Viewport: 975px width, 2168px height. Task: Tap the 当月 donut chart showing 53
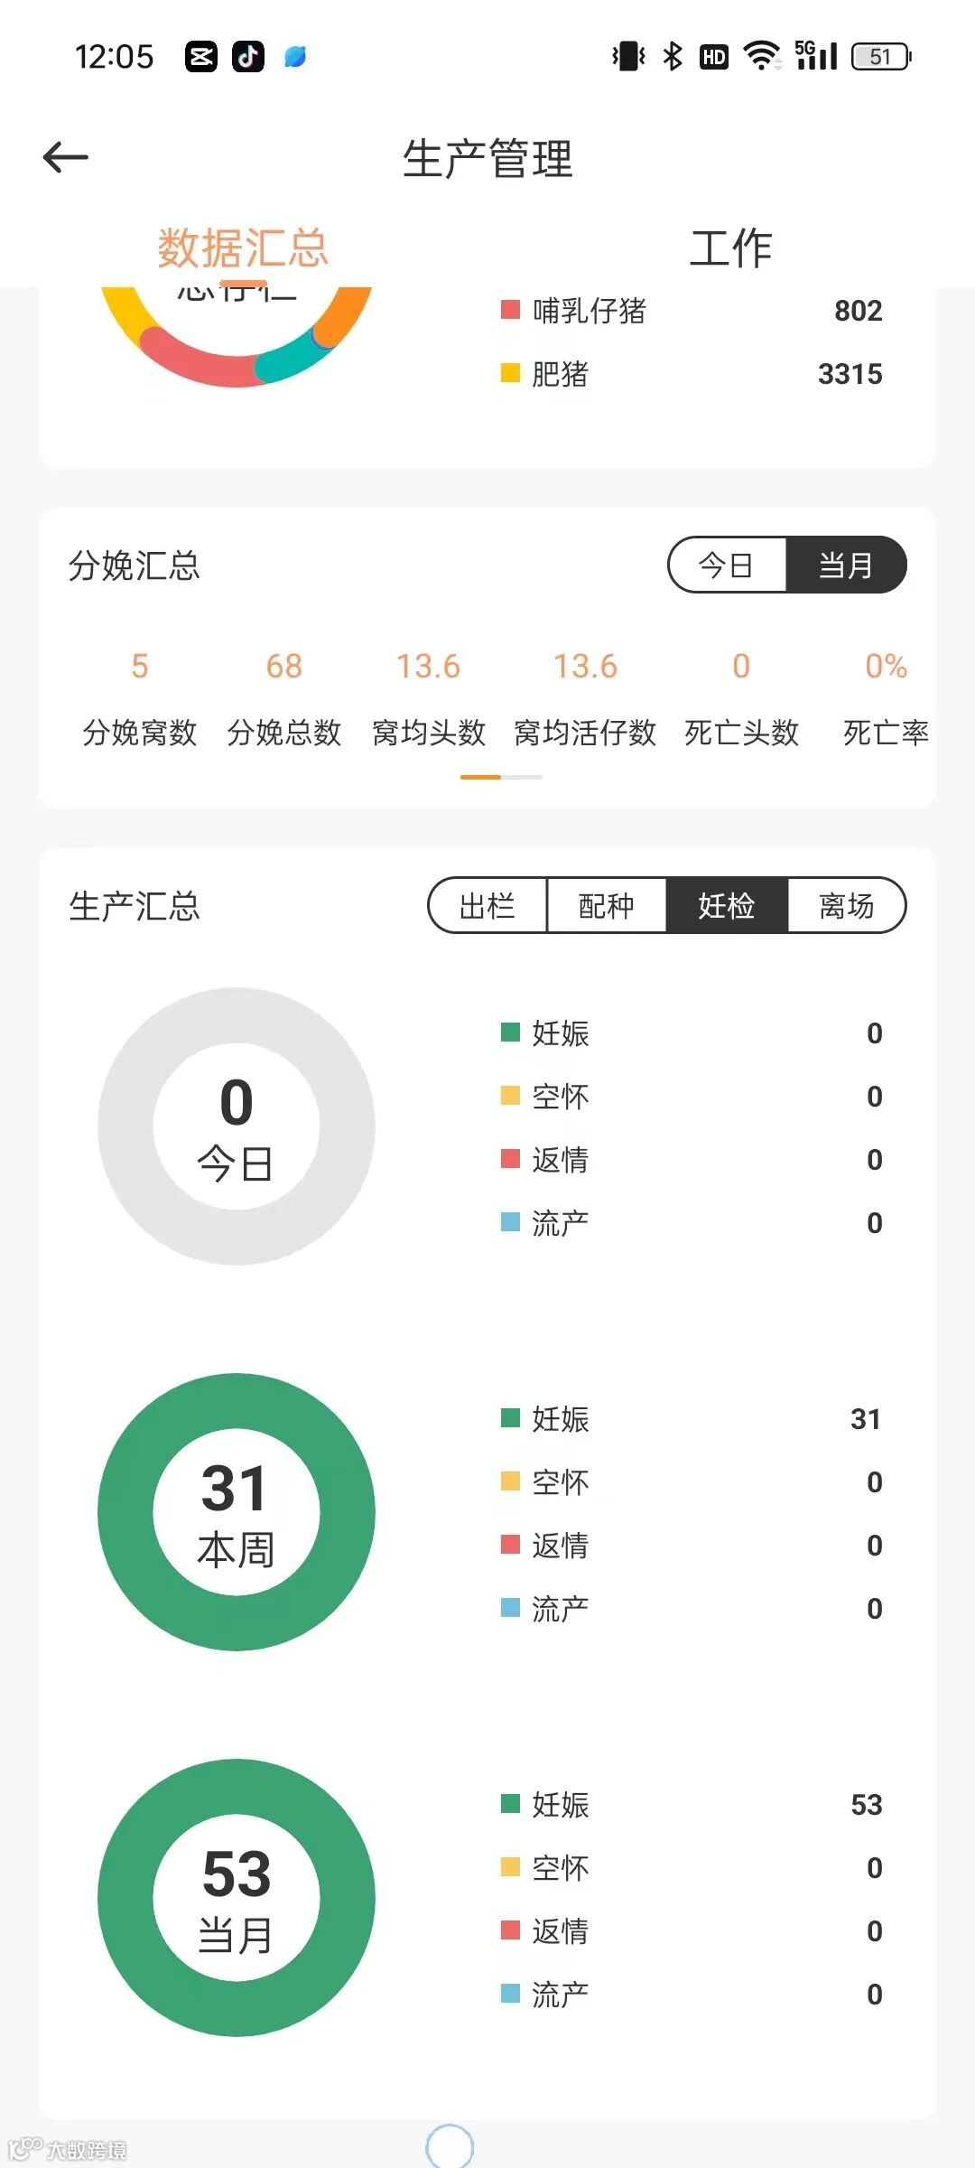click(237, 1898)
